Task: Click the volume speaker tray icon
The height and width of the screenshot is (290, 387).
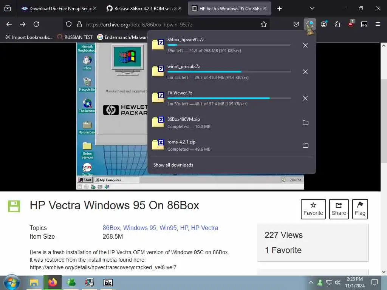Action: 338,282
